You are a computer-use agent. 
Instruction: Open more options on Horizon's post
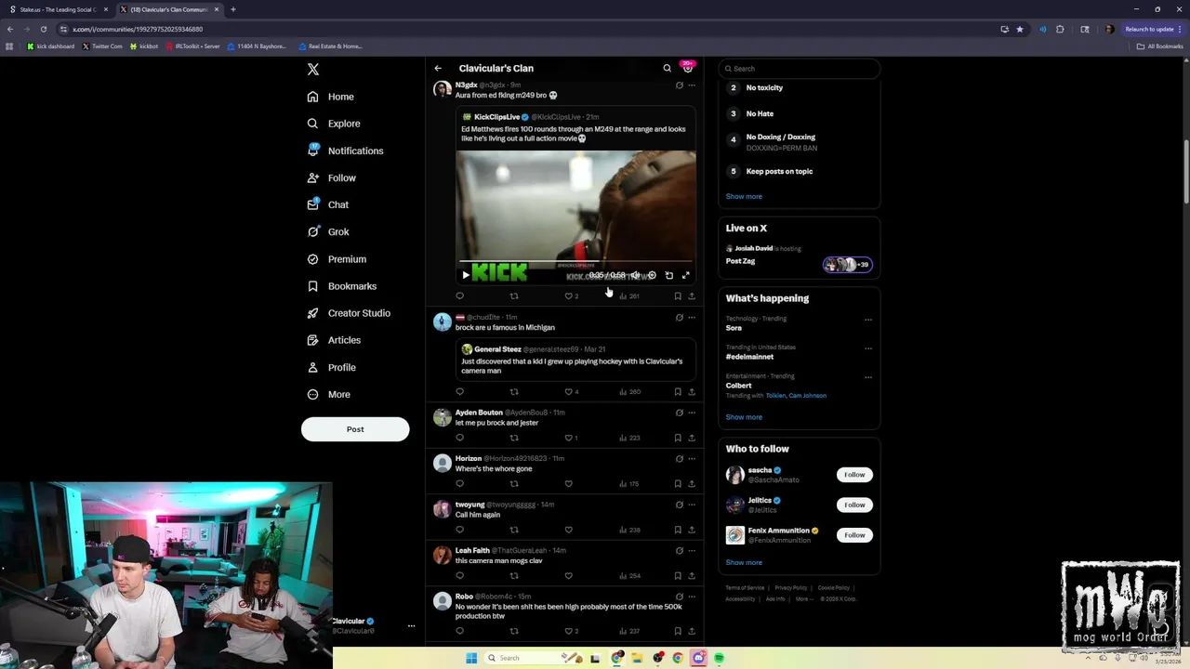click(692, 459)
